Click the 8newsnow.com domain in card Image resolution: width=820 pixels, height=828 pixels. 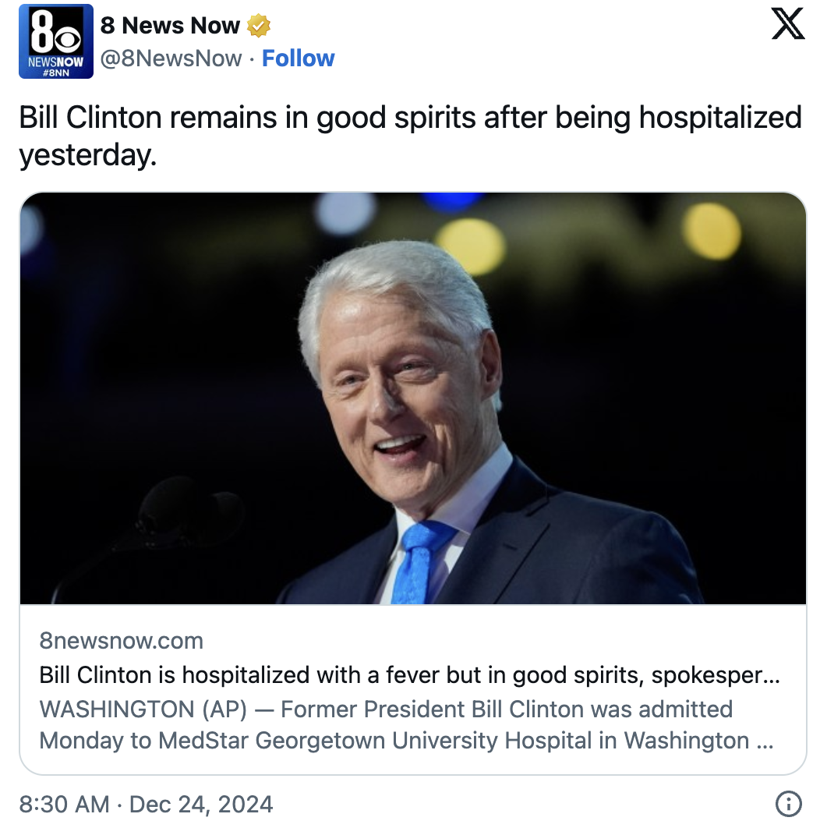tap(121, 641)
